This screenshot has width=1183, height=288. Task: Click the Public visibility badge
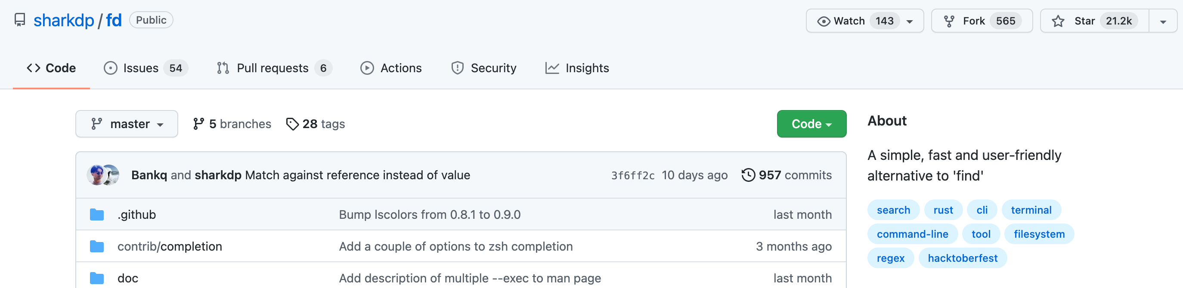(151, 20)
